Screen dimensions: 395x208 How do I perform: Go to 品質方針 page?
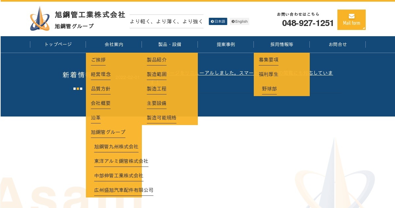tap(101, 89)
